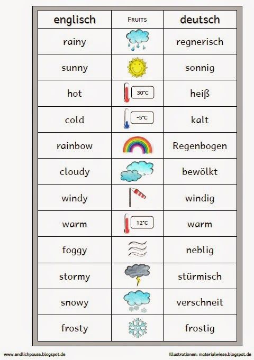This screenshot has width=254, height=360.
Task: Click the 'deutsch' column header
Action: pyautogui.click(x=200, y=20)
